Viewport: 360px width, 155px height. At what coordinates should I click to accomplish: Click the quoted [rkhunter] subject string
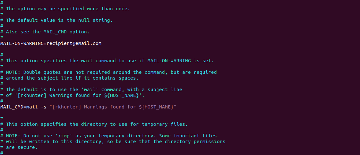click(x=113, y=107)
